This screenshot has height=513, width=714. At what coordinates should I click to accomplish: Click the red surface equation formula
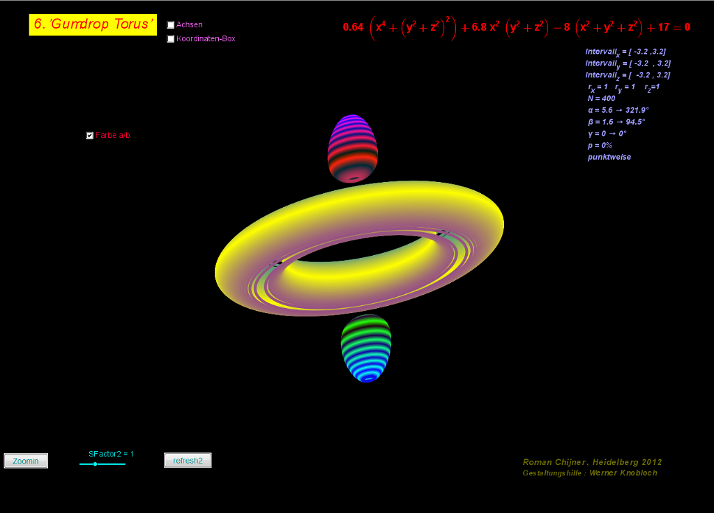[x=516, y=27]
